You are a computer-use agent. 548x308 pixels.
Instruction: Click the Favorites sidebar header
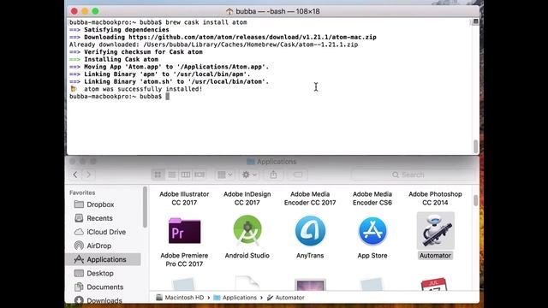(x=82, y=192)
